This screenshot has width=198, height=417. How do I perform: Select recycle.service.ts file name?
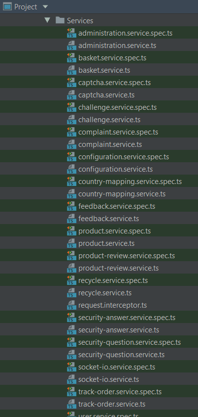click(x=105, y=293)
